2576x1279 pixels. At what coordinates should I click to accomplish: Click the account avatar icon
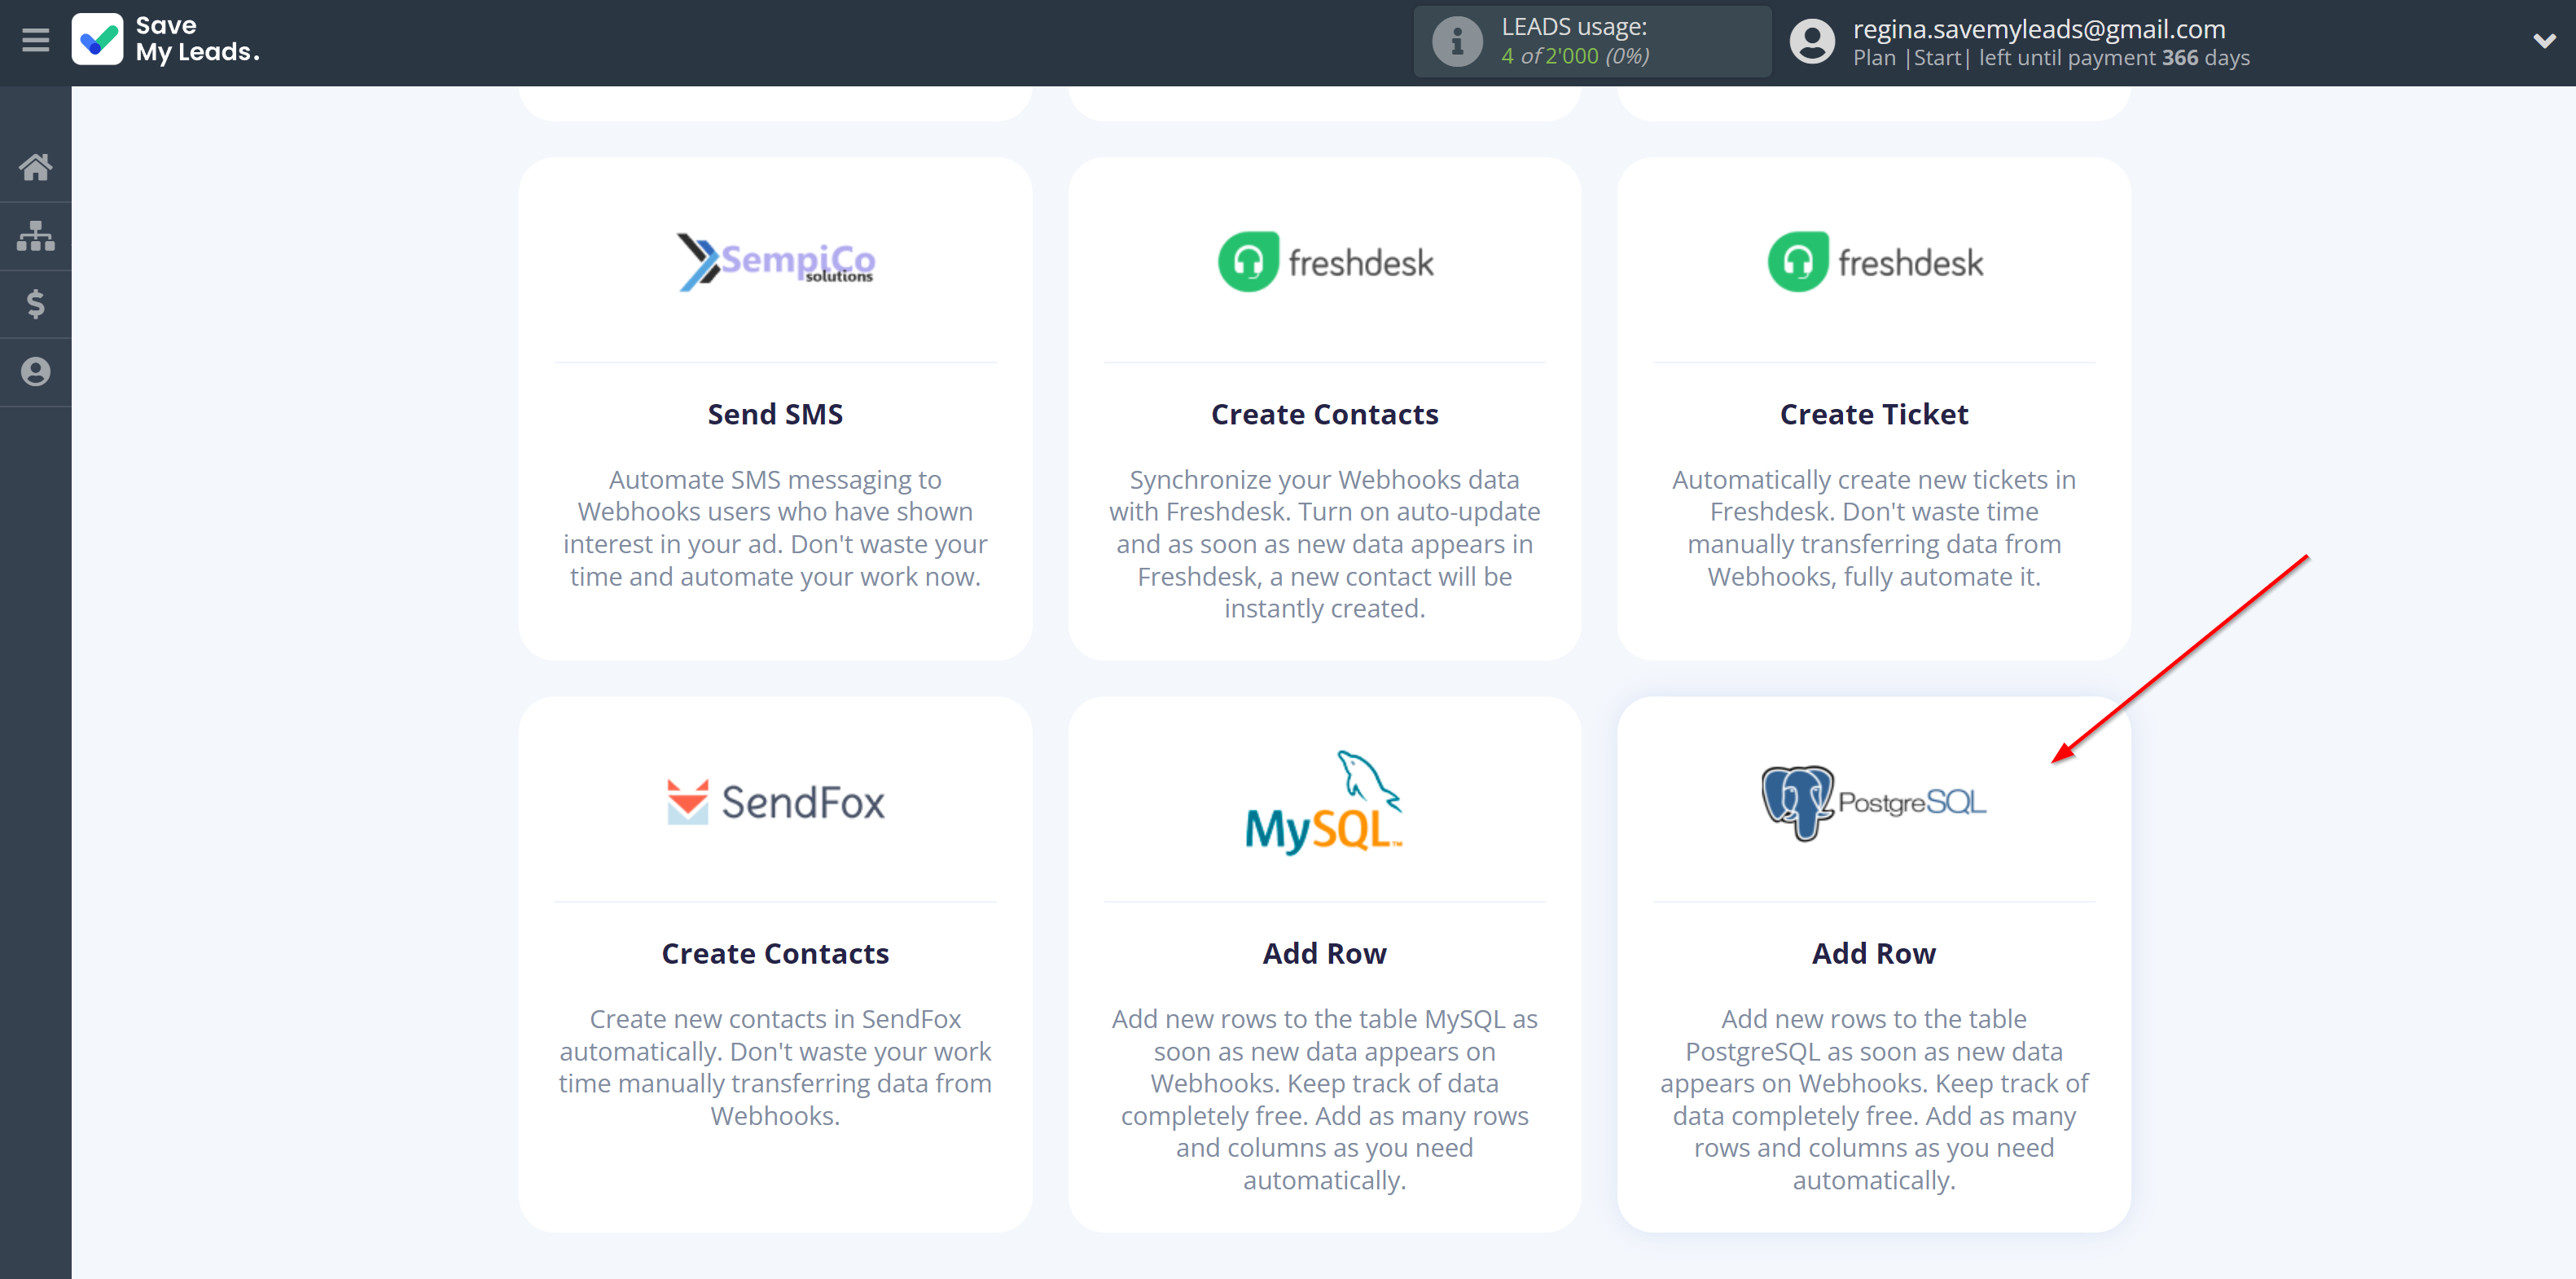[1812, 42]
